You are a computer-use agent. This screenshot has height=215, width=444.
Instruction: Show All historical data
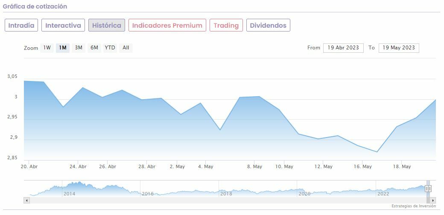[x=126, y=48]
